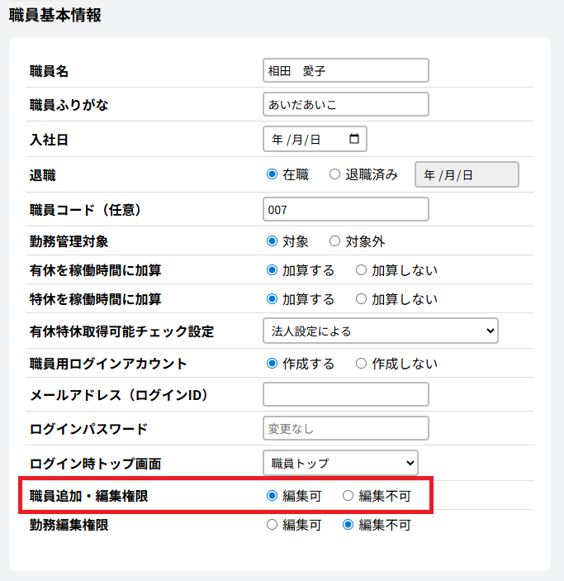Choose 加算する for 特休を稼働時間に加算
Image resolution: width=564 pixels, height=581 pixels.
pos(272,299)
